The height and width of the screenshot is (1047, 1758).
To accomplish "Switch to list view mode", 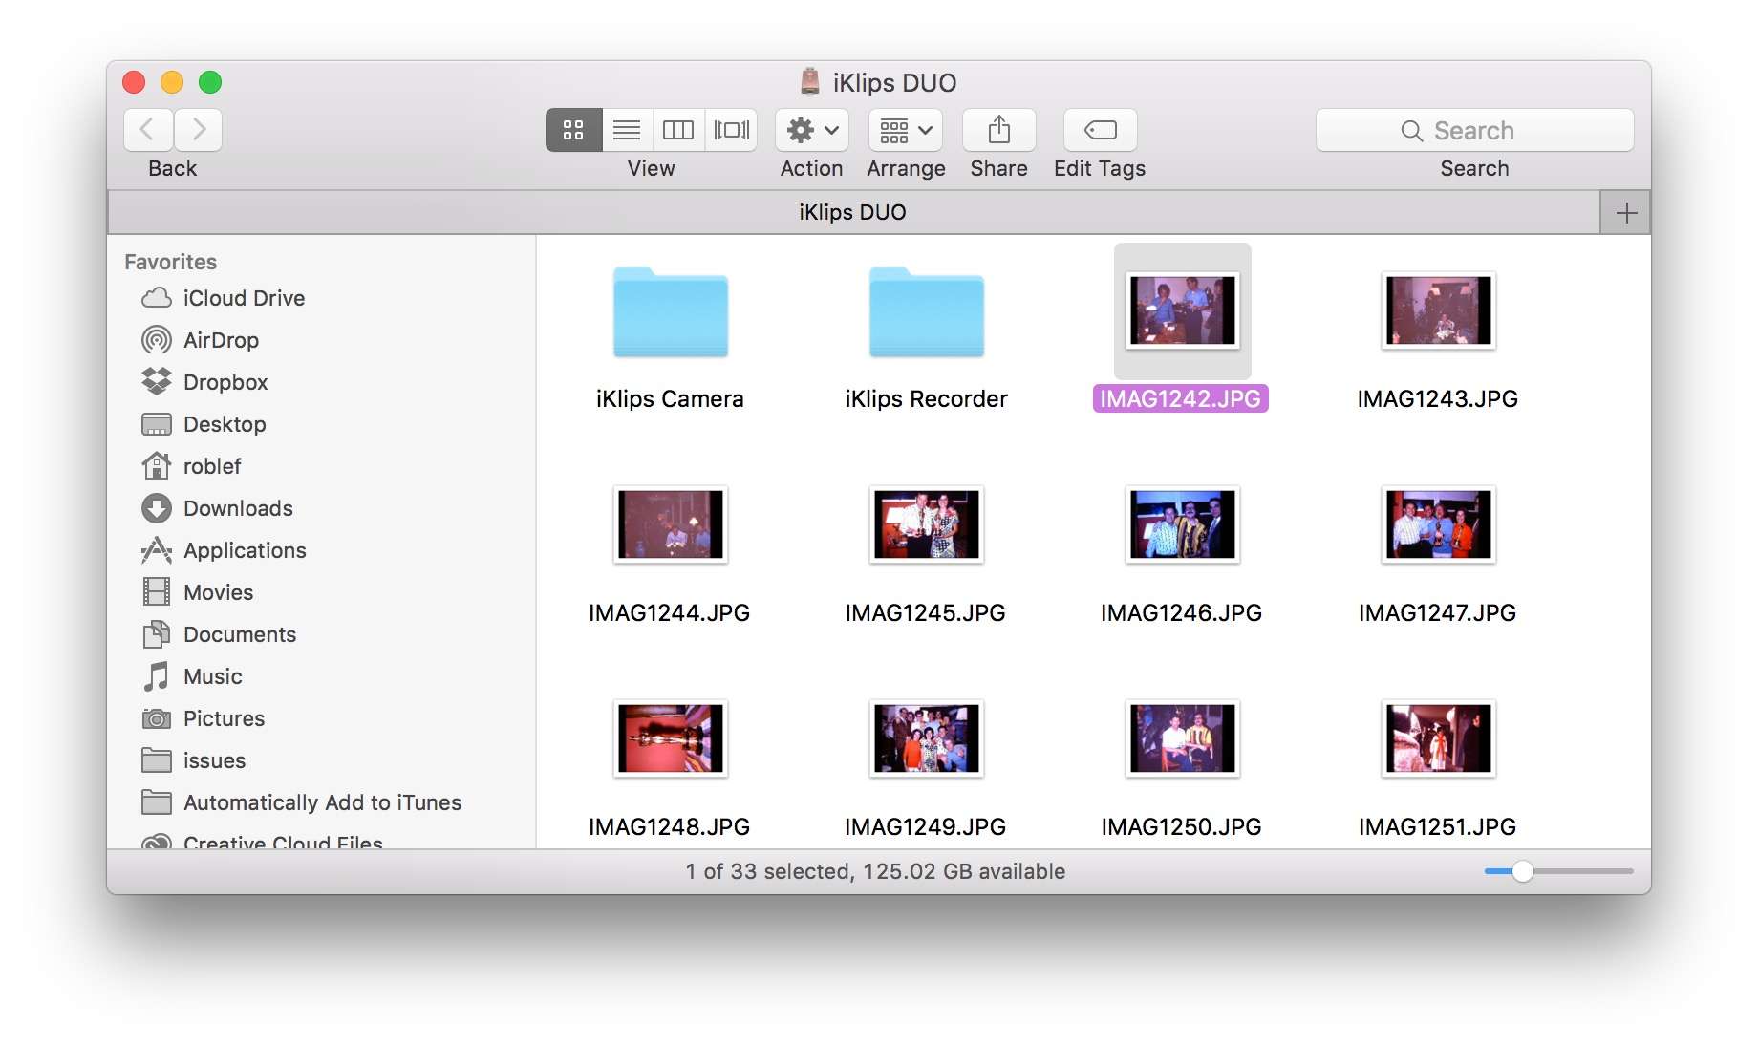I will (627, 130).
